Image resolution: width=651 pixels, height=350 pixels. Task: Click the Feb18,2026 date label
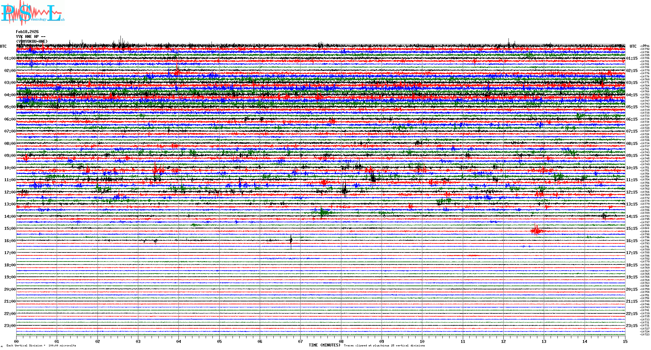27,32
